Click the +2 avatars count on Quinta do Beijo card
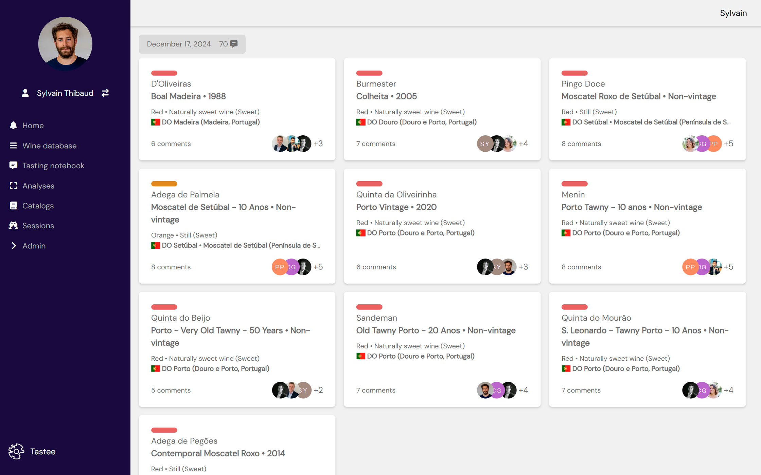Viewport: 761px width, 475px height. 318,390
